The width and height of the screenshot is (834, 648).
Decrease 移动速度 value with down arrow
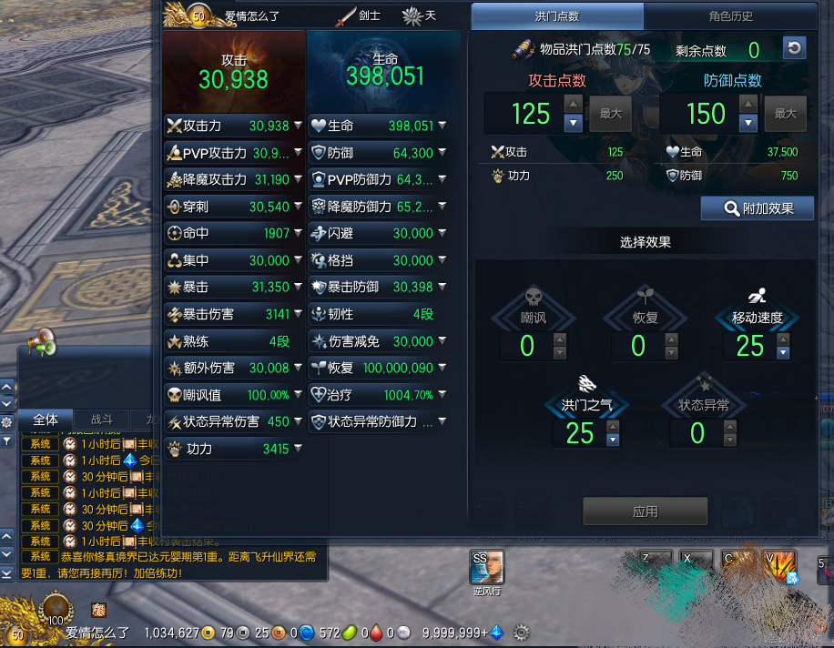(783, 352)
